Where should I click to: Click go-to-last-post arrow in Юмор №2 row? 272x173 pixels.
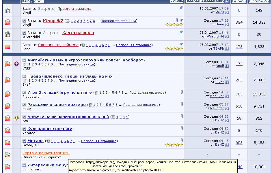[227, 25]
